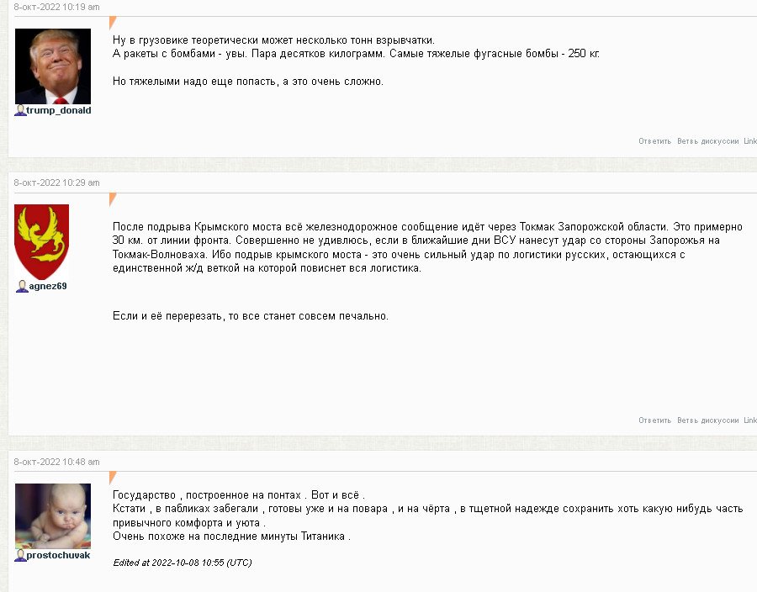Open prostochuvak baby avatar image

point(53,515)
